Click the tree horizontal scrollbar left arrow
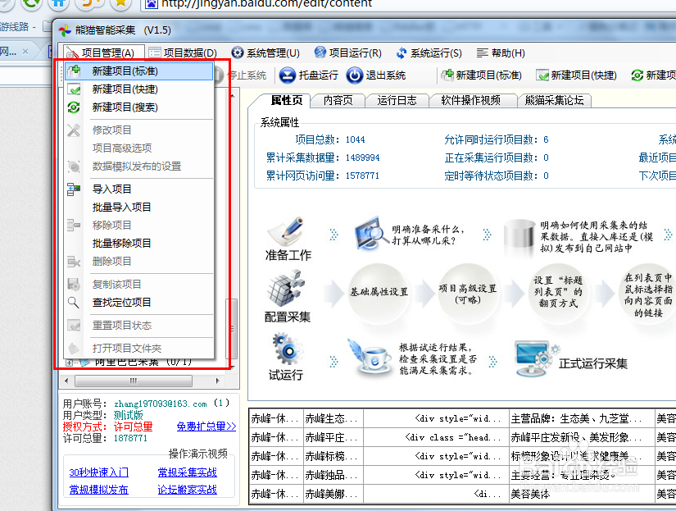This screenshot has width=676, height=511. click(66, 381)
